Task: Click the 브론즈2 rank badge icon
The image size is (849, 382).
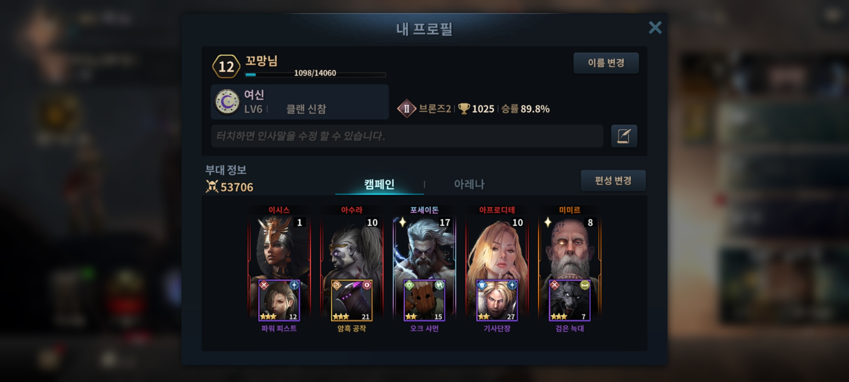Action: click(406, 109)
